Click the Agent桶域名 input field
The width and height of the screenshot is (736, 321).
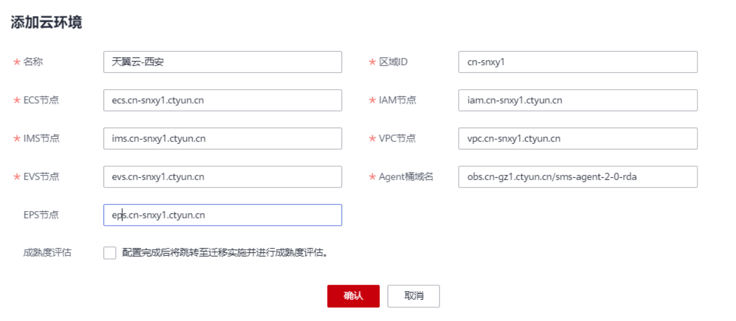click(x=578, y=177)
